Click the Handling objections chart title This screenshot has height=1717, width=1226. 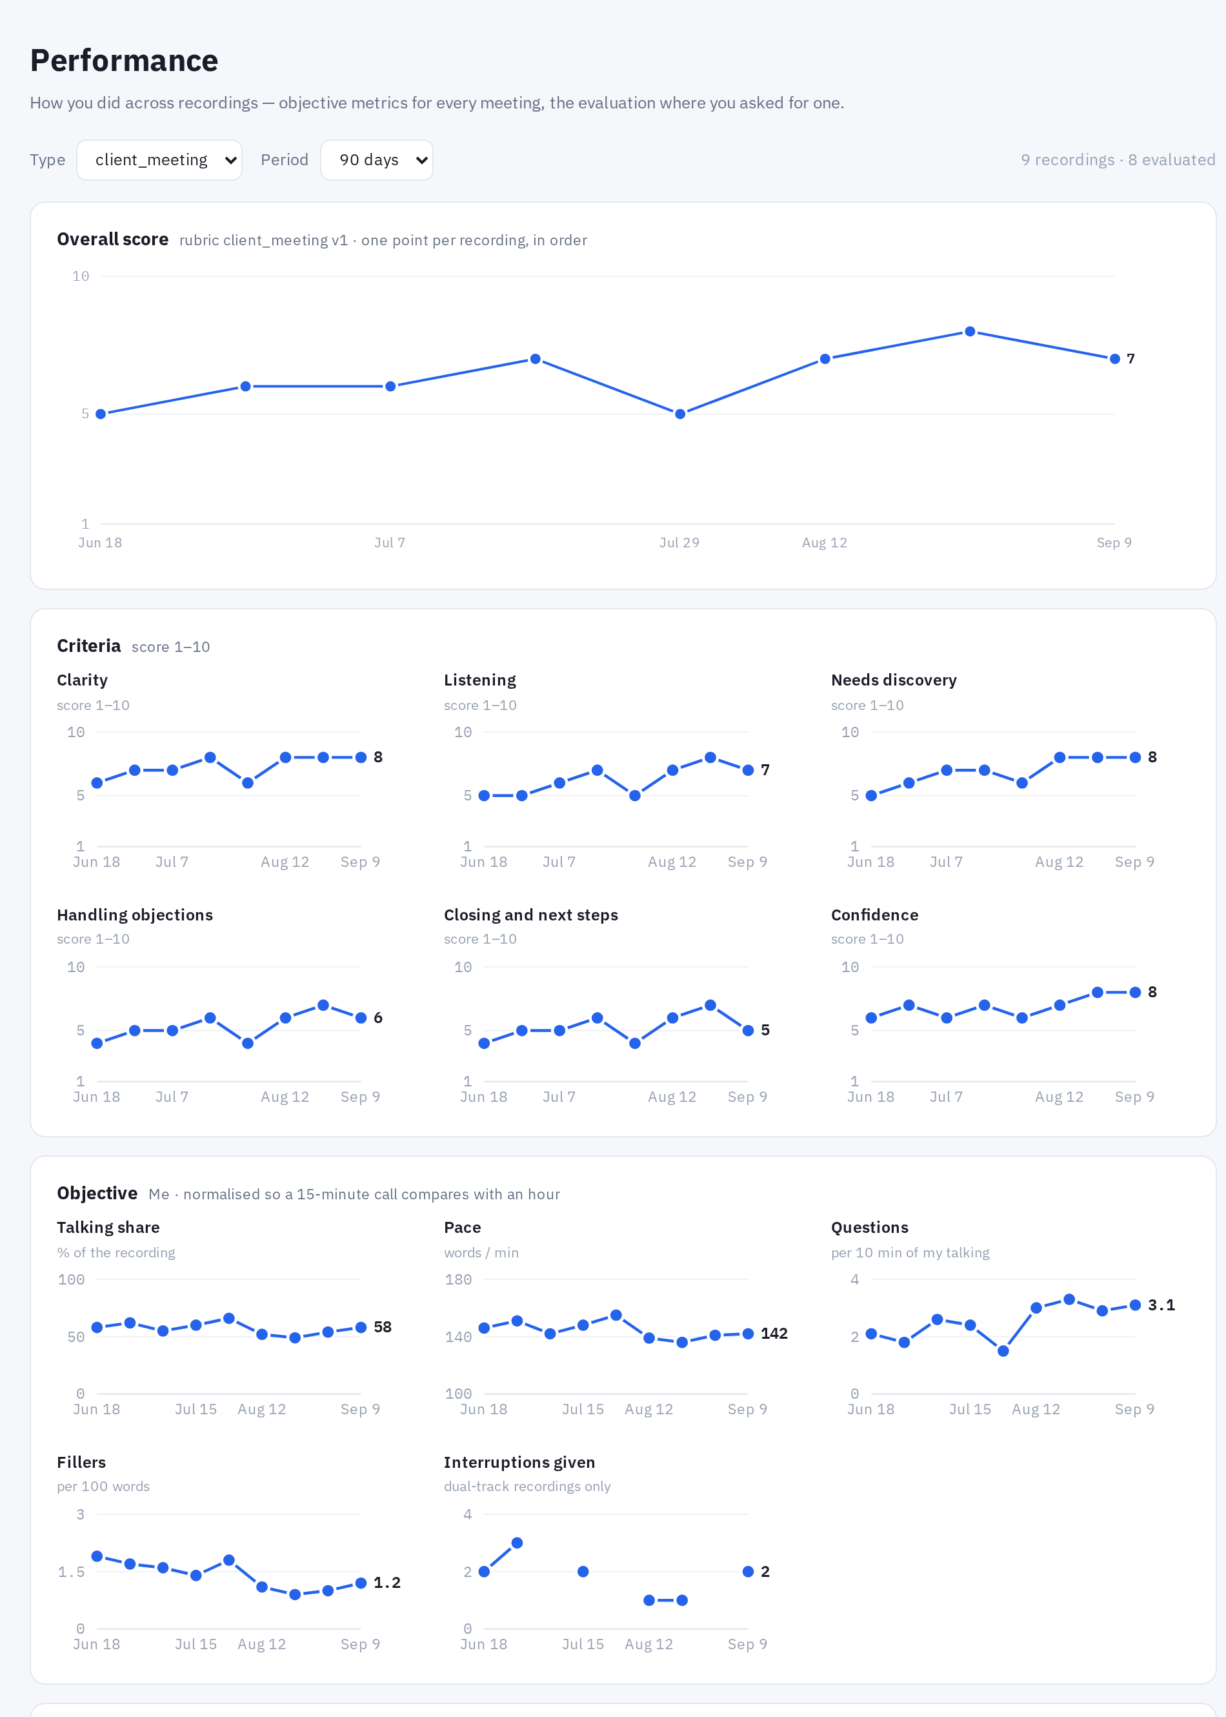pyautogui.click(x=135, y=915)
